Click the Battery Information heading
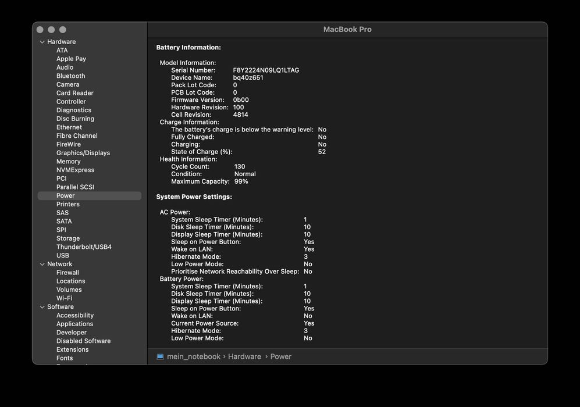 click(188, 47)
